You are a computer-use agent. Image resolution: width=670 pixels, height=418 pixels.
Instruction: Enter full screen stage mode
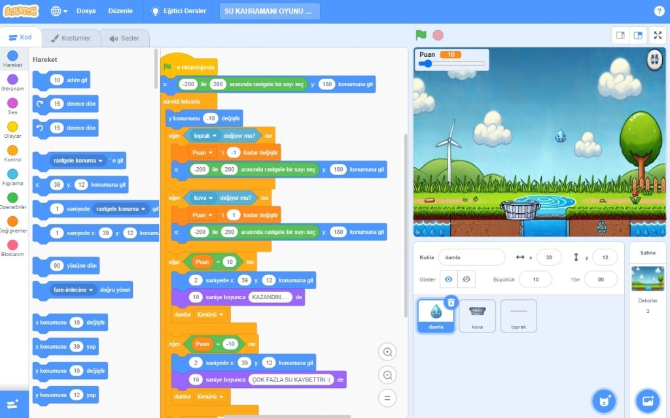(x=658, y=35)
